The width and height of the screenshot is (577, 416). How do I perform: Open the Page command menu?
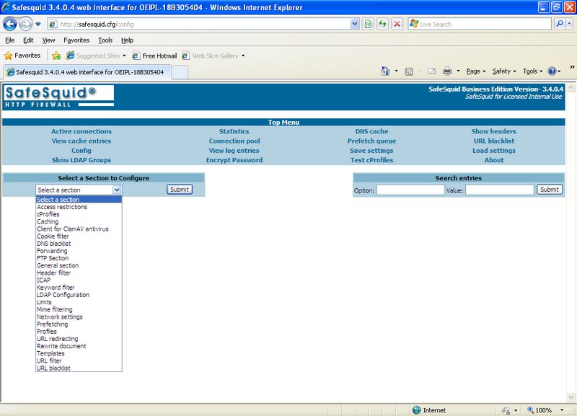476,71
